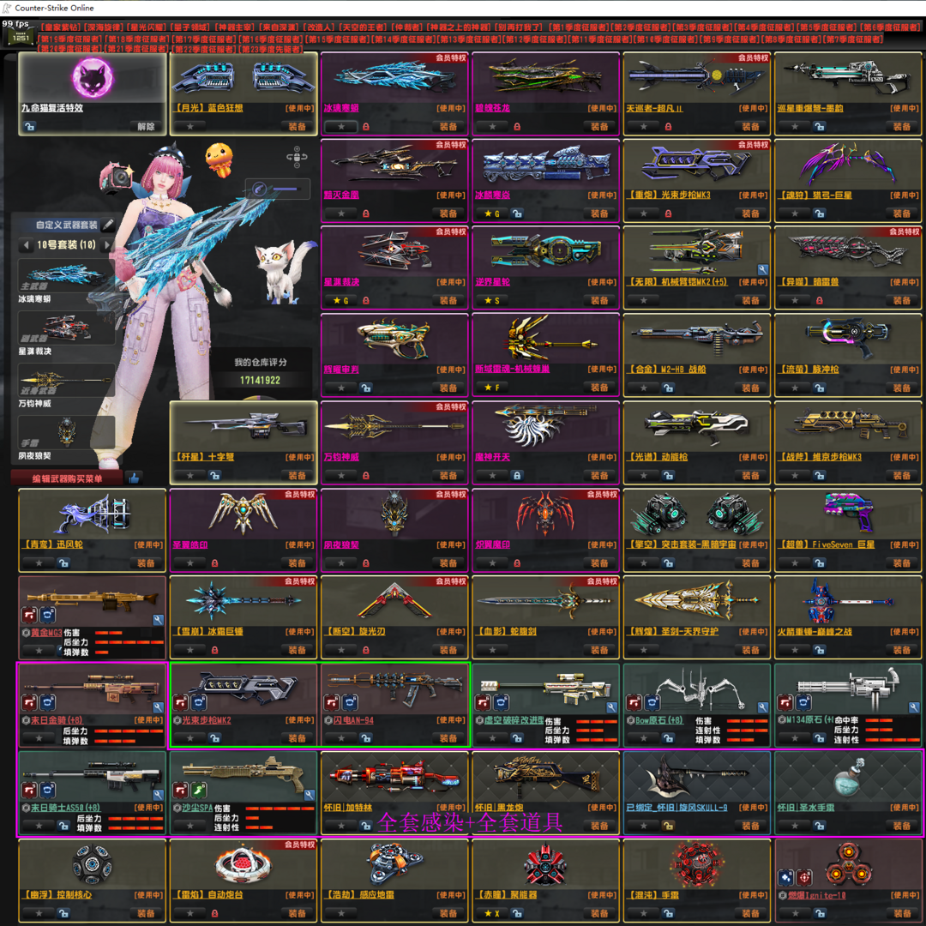
Task: Click blue part icon on 光束步枪MK2 card
Action: [199, 703]
